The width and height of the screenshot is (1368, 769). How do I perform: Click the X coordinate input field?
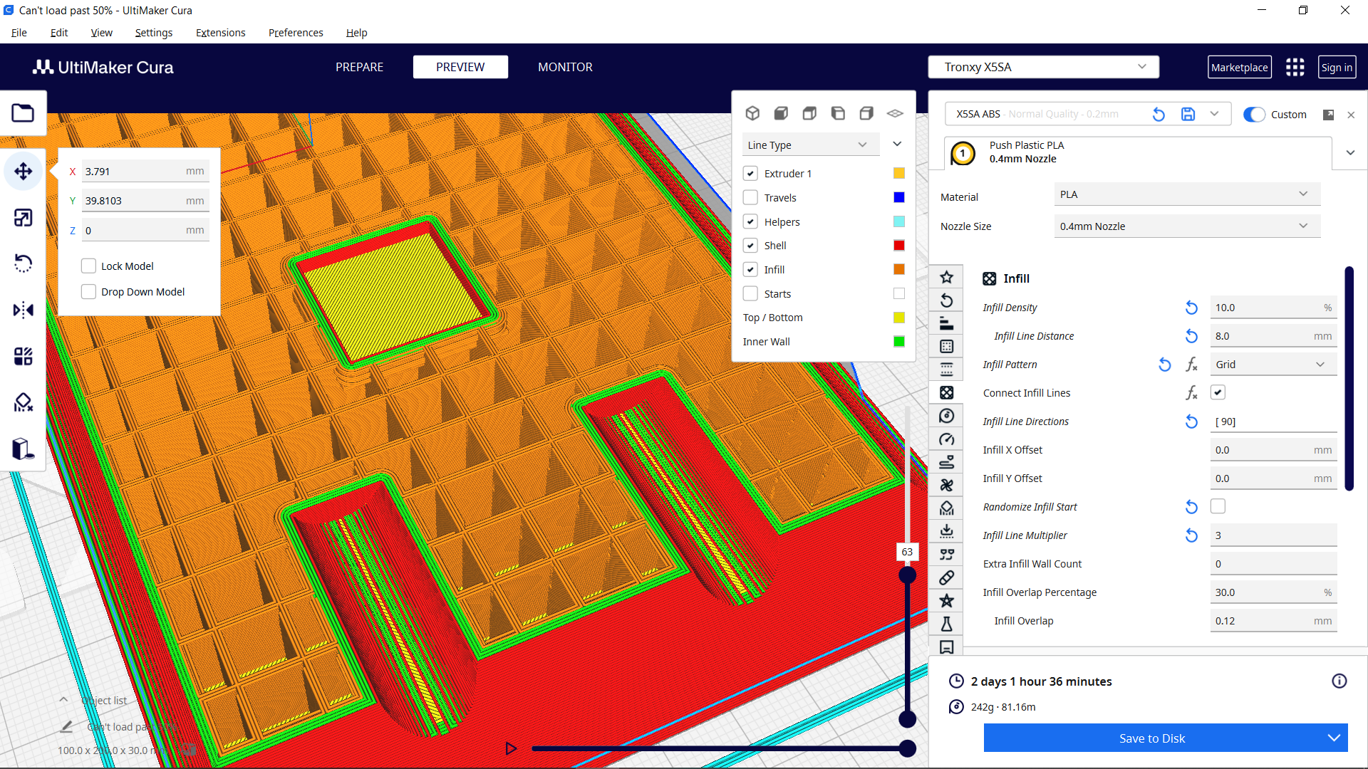pyautogui.click(x=142, y=171)
